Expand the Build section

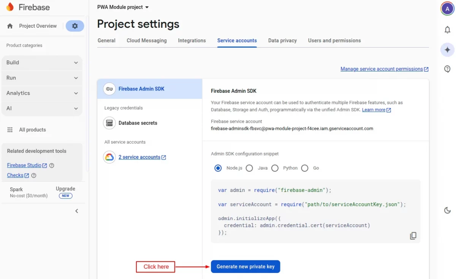(x=42, y=62)
